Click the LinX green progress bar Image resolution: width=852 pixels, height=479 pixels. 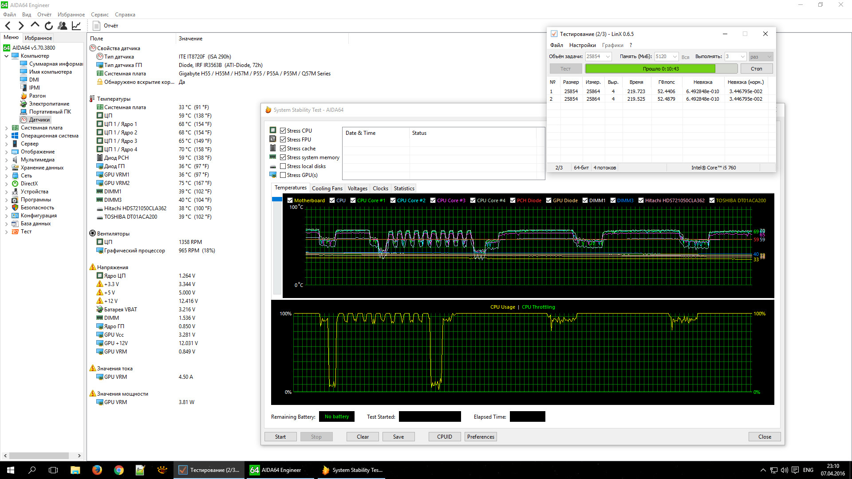point(650,69)
